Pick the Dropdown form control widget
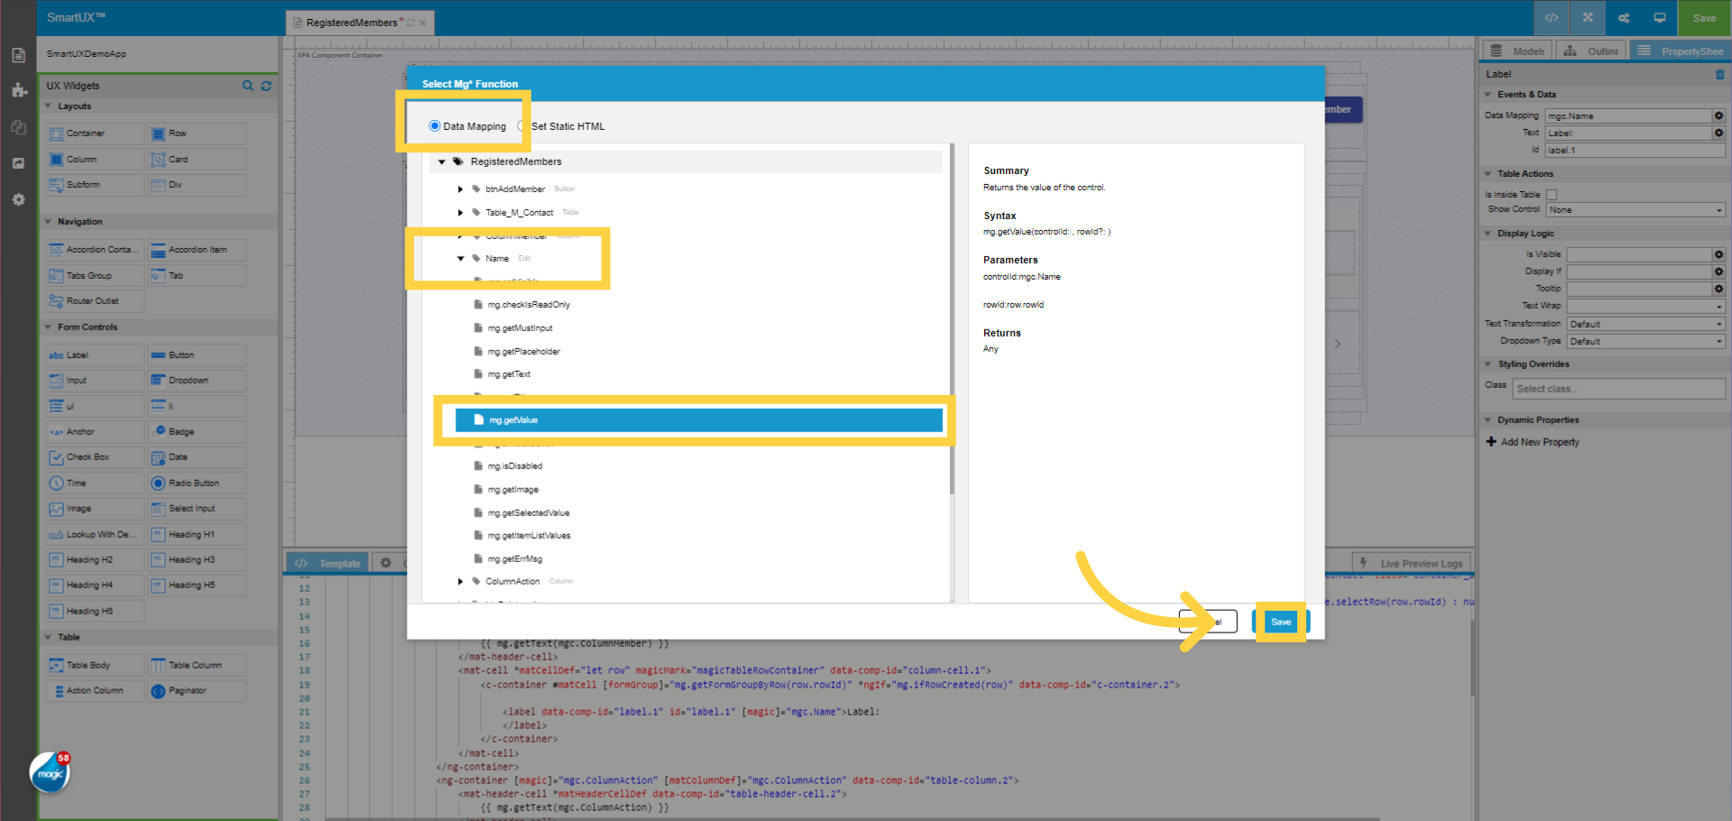Screen dimensions: 1732x821 tap(197, 381)
